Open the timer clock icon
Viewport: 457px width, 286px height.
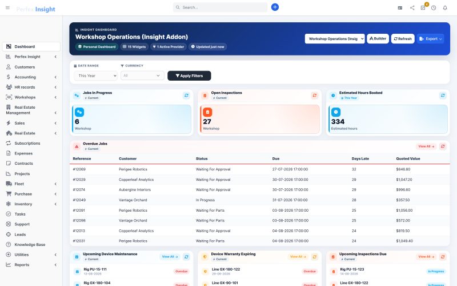click(434, 8)
